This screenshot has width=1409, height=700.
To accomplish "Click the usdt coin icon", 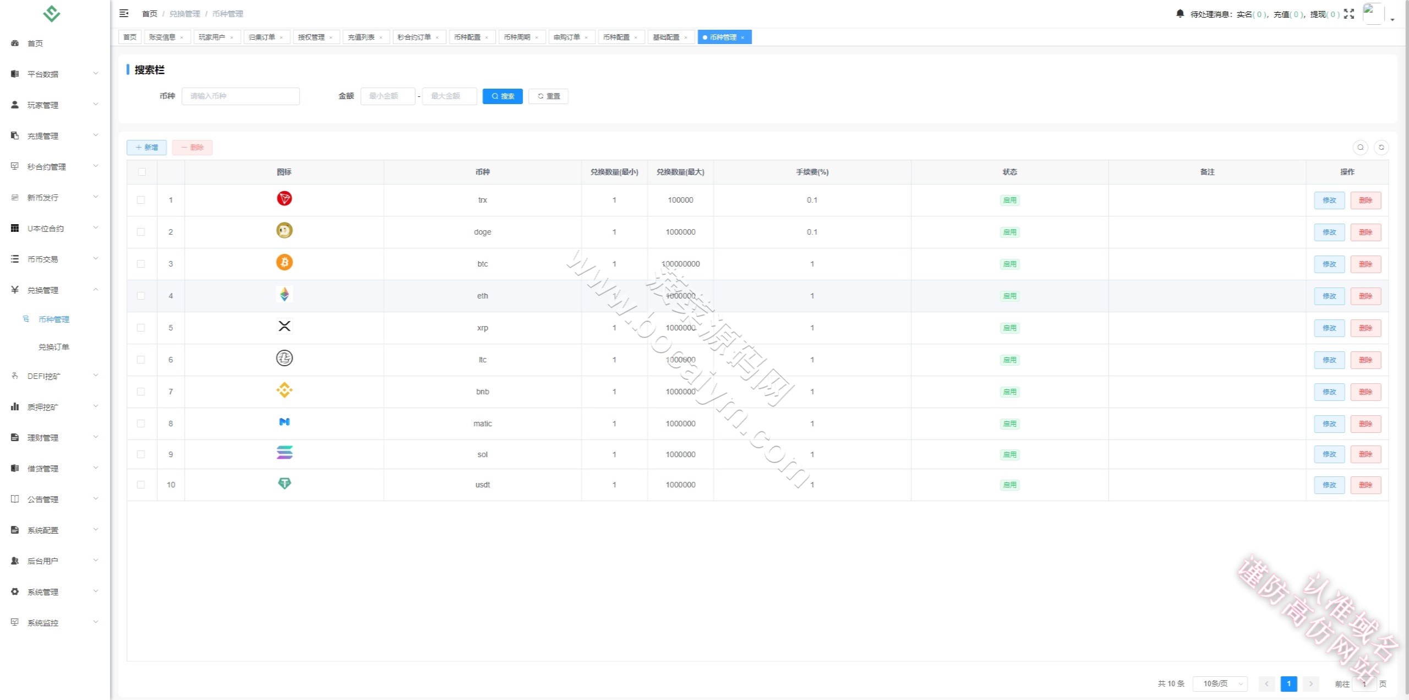I will click(x=284, y=484).
